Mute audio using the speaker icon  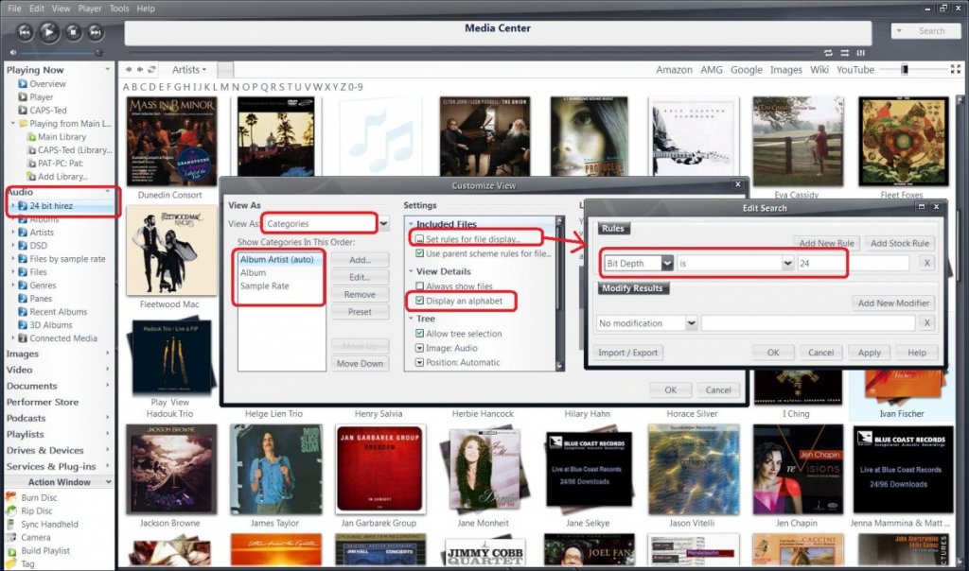pyautogui.click(x=13, y=53)
